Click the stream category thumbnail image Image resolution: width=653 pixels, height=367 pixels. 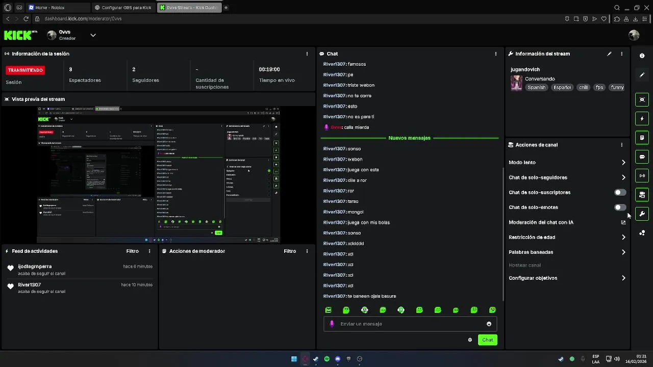[516, 83]
